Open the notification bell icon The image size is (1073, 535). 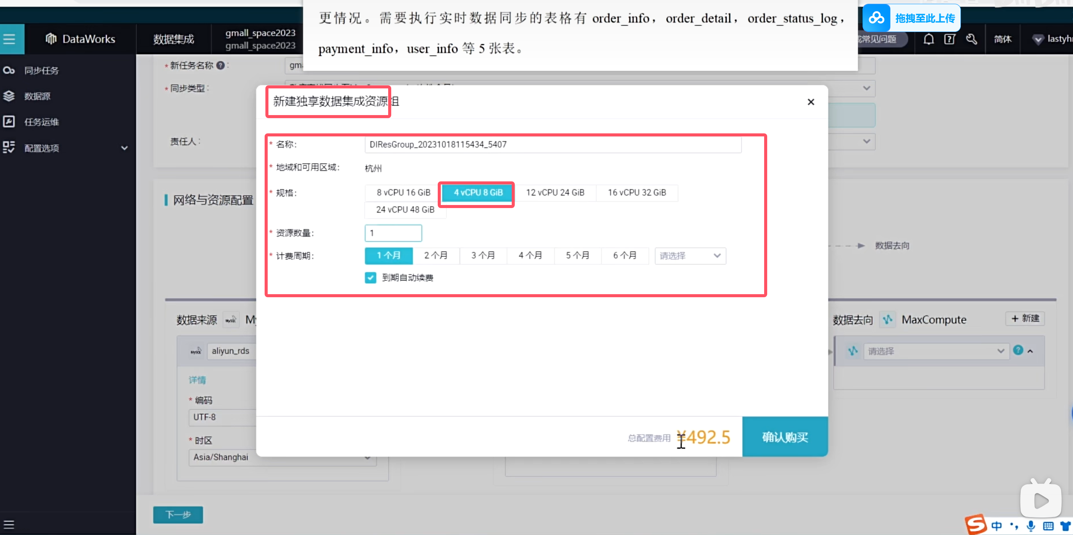tap(928, 39)
